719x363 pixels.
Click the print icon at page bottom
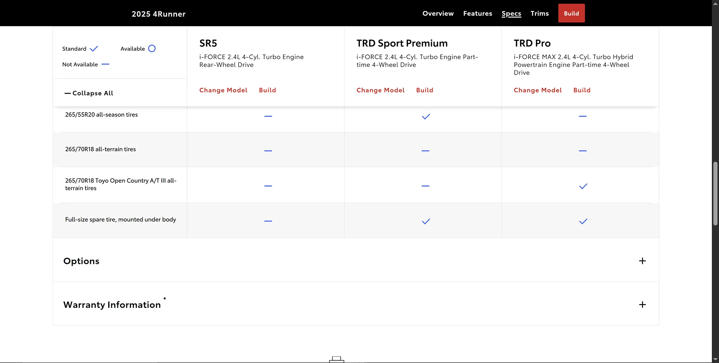(x=336, y=360)
